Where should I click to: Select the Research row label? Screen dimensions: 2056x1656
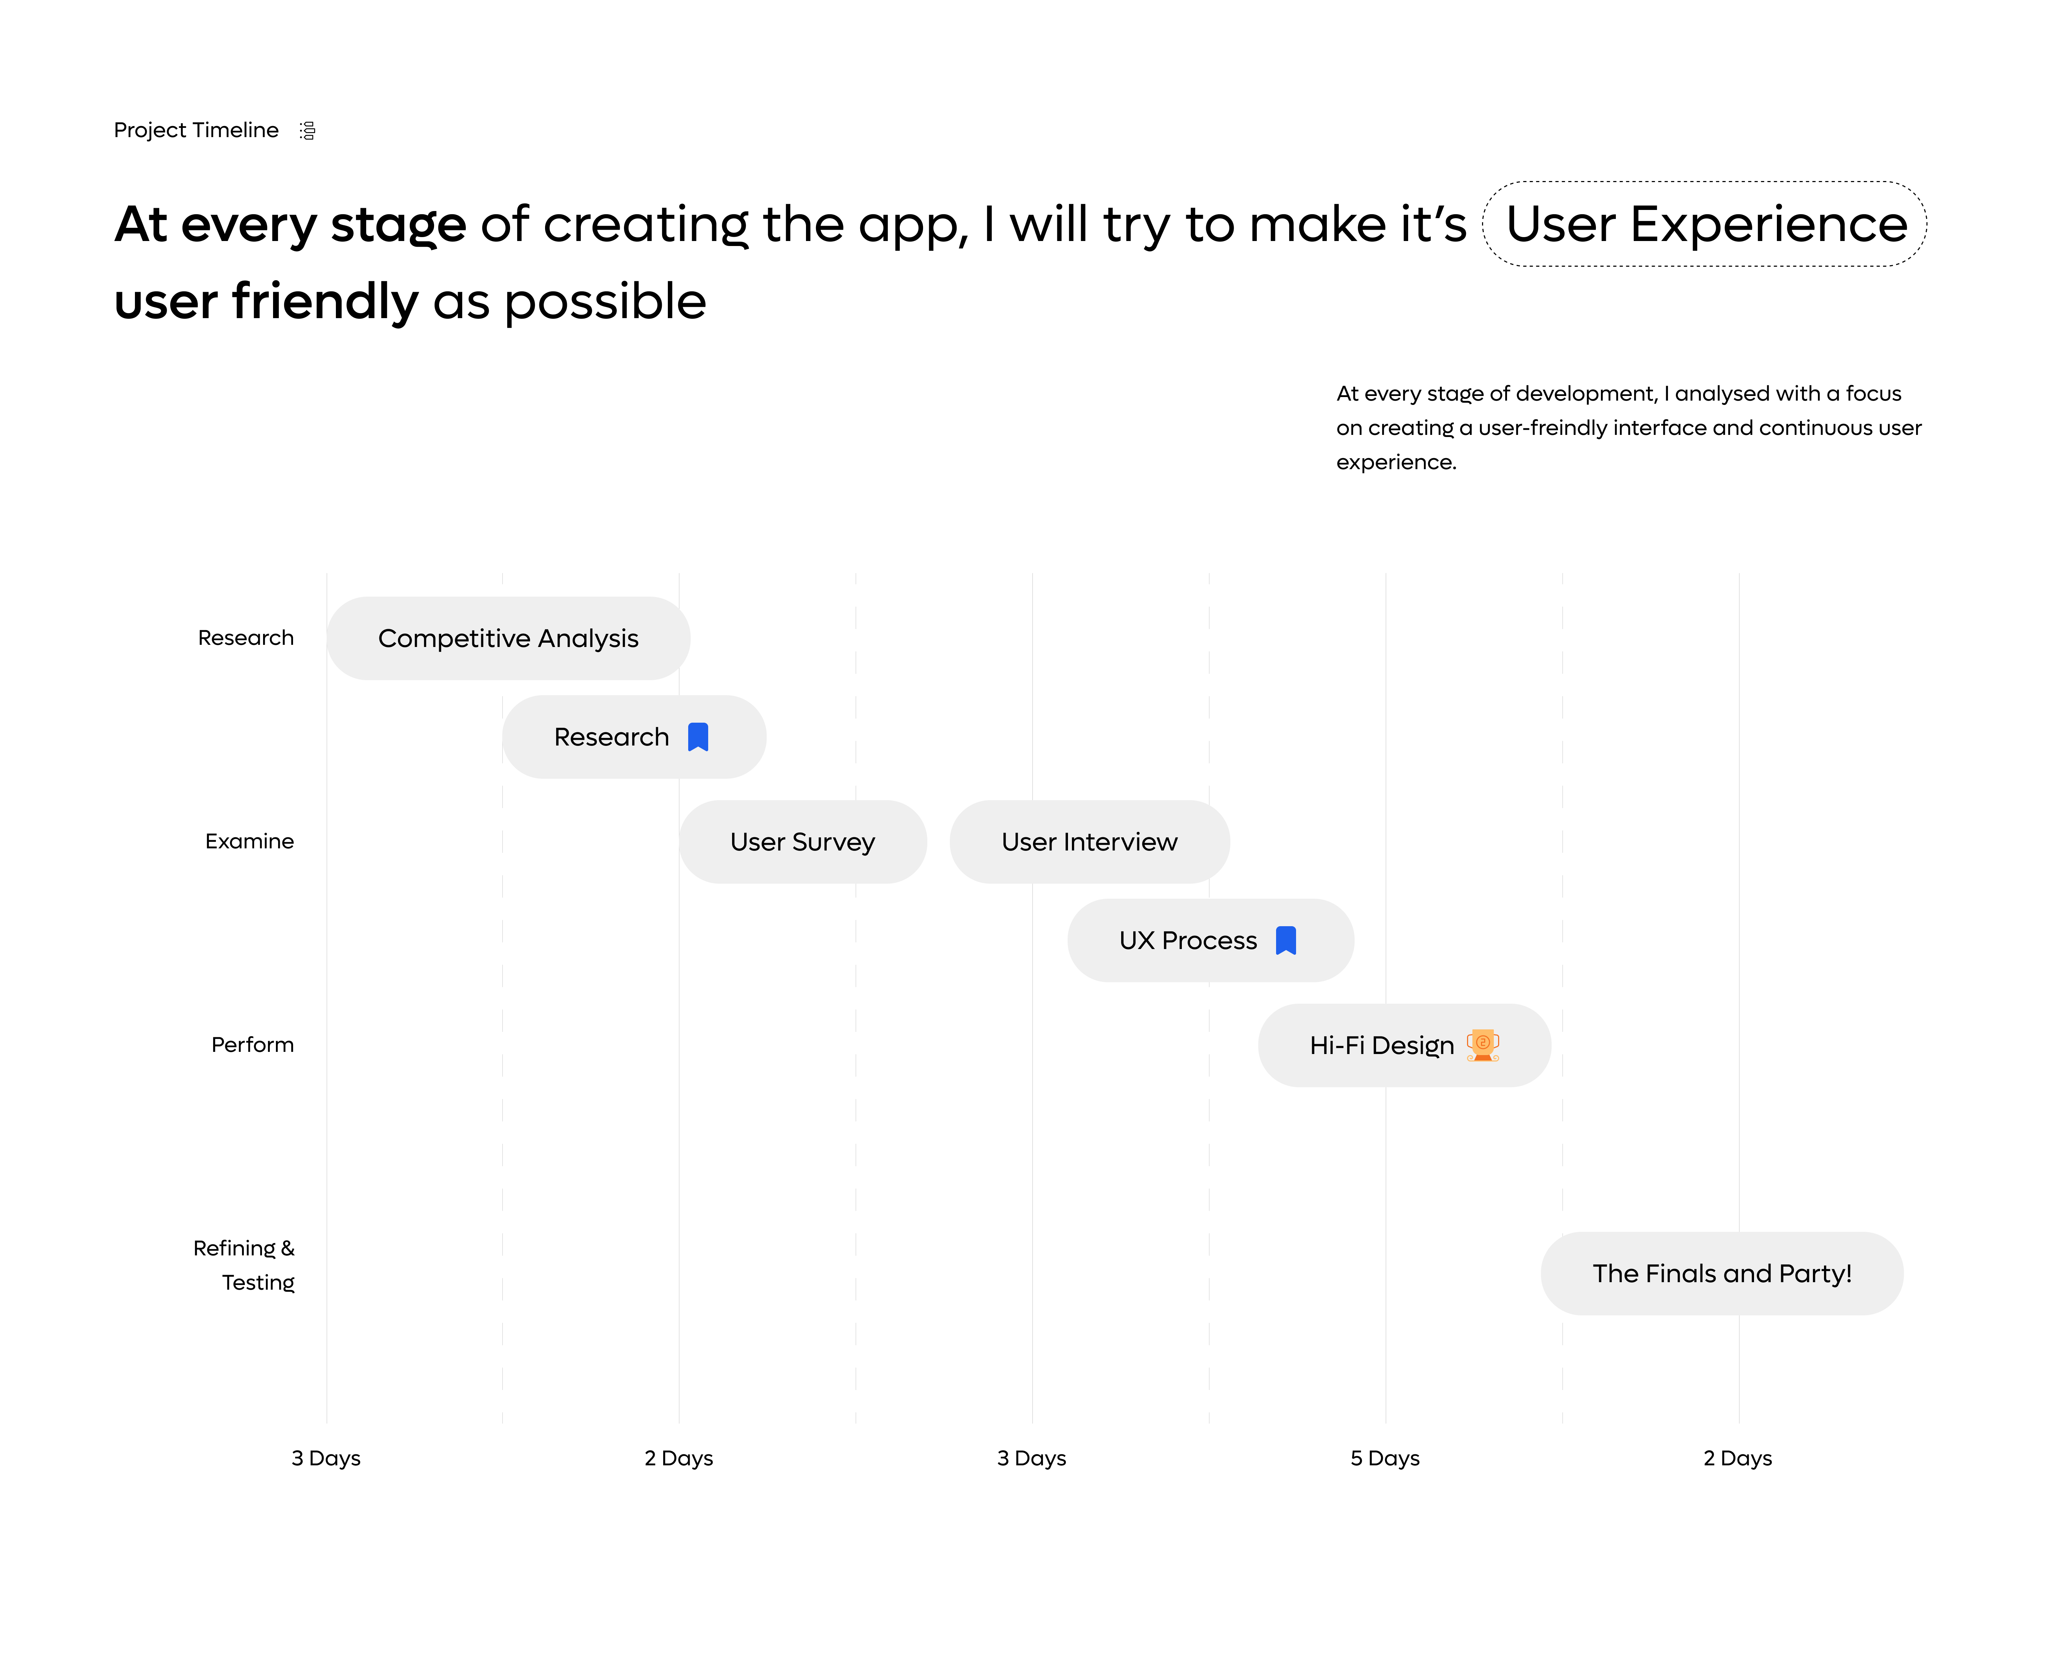[246, 638]
